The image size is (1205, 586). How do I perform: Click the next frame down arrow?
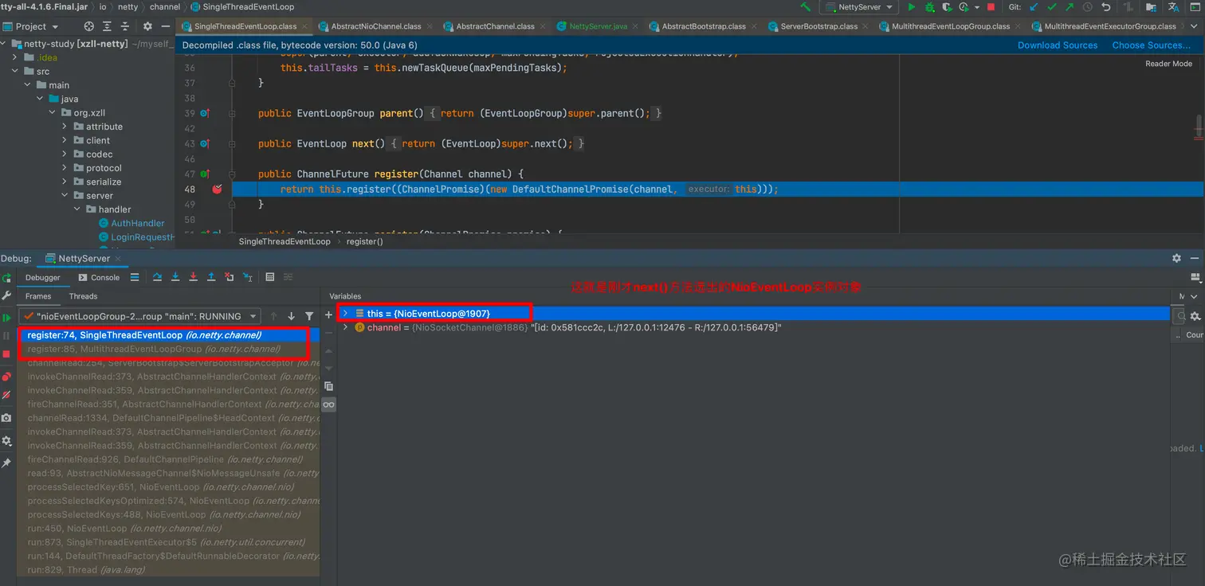(x=291, y=316)
